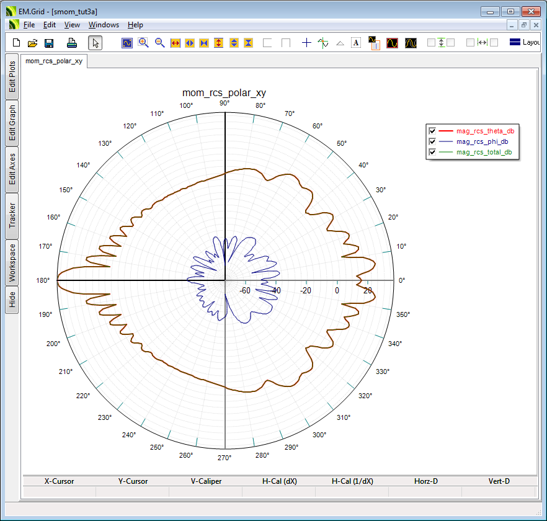Hide the mag_rcs_total_db trace
Viewport: 547px width, 521px height.
tap(432, 152)
